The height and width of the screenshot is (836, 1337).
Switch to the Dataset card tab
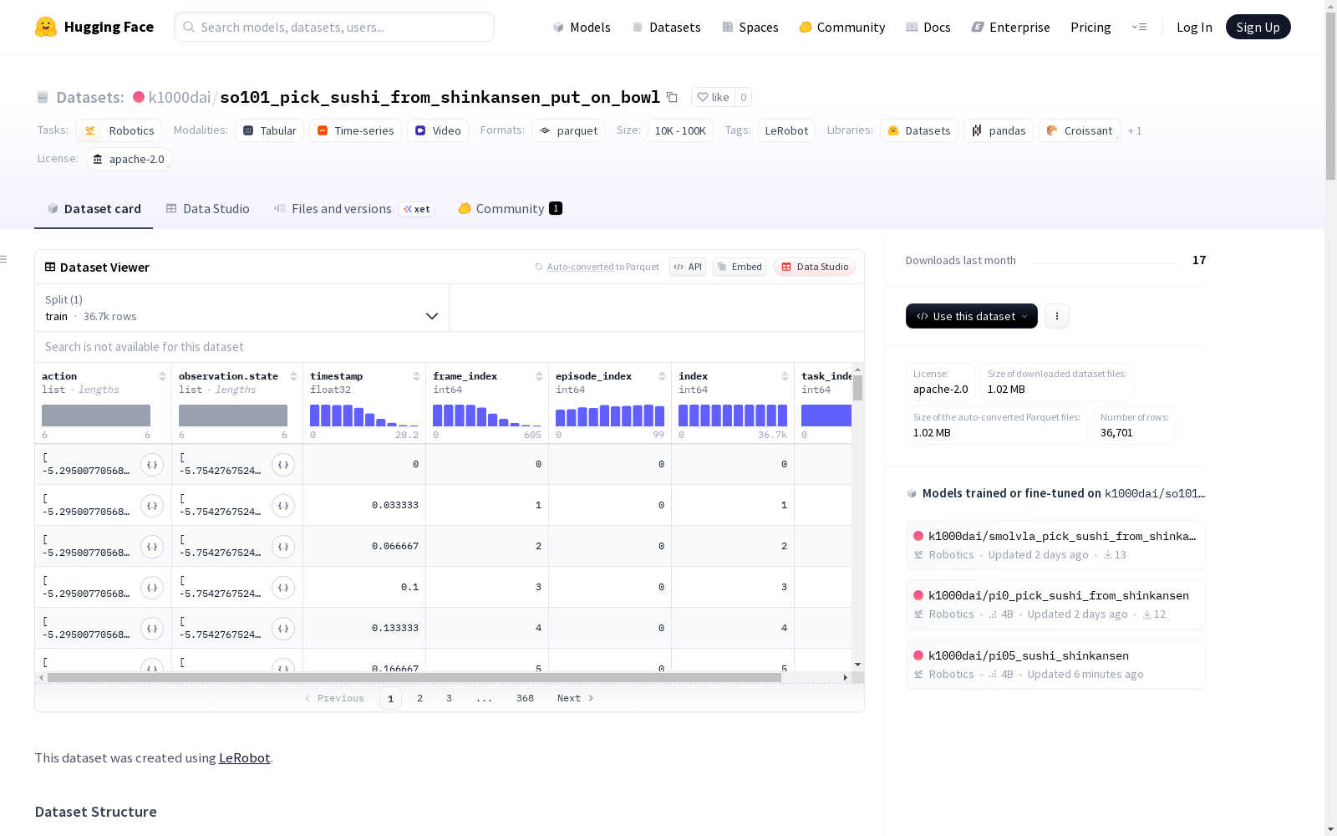(94, 209)
